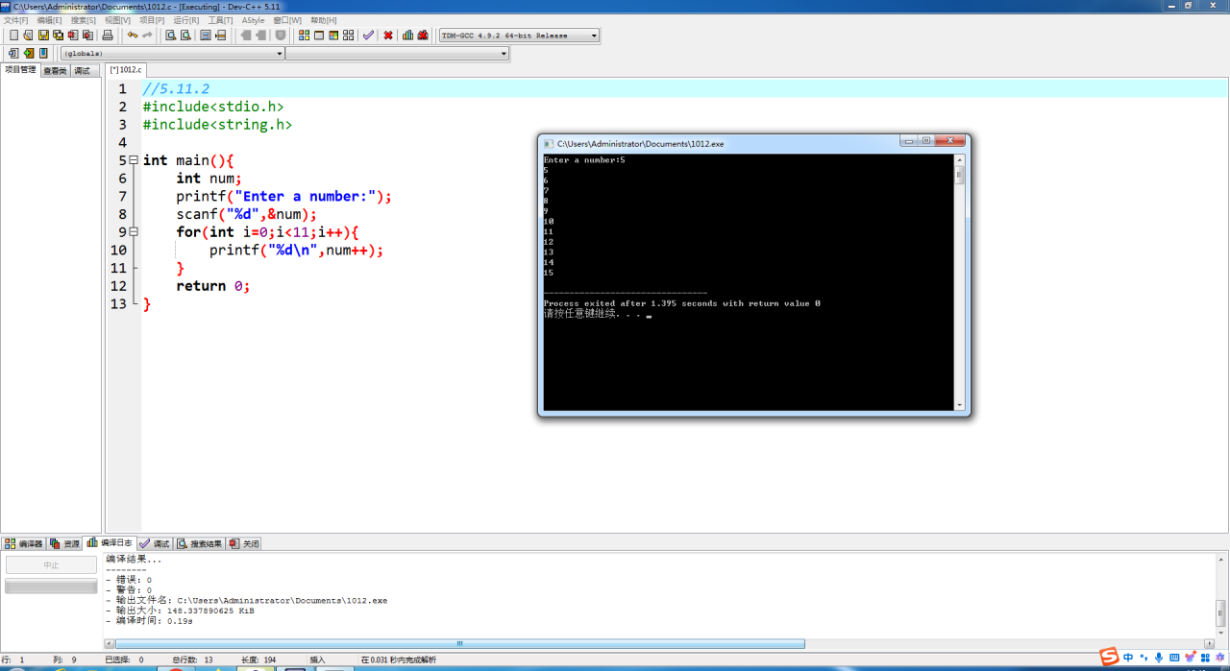Open the 文件[F] menu
The width and height of the screenshot is (1230, 671).
15,20
